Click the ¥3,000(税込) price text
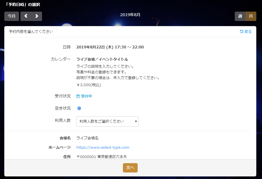262x179 pixels. [x=89, y=85]
